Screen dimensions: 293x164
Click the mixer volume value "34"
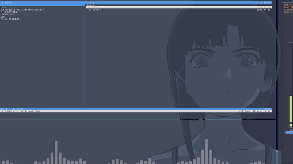(291, 130)
